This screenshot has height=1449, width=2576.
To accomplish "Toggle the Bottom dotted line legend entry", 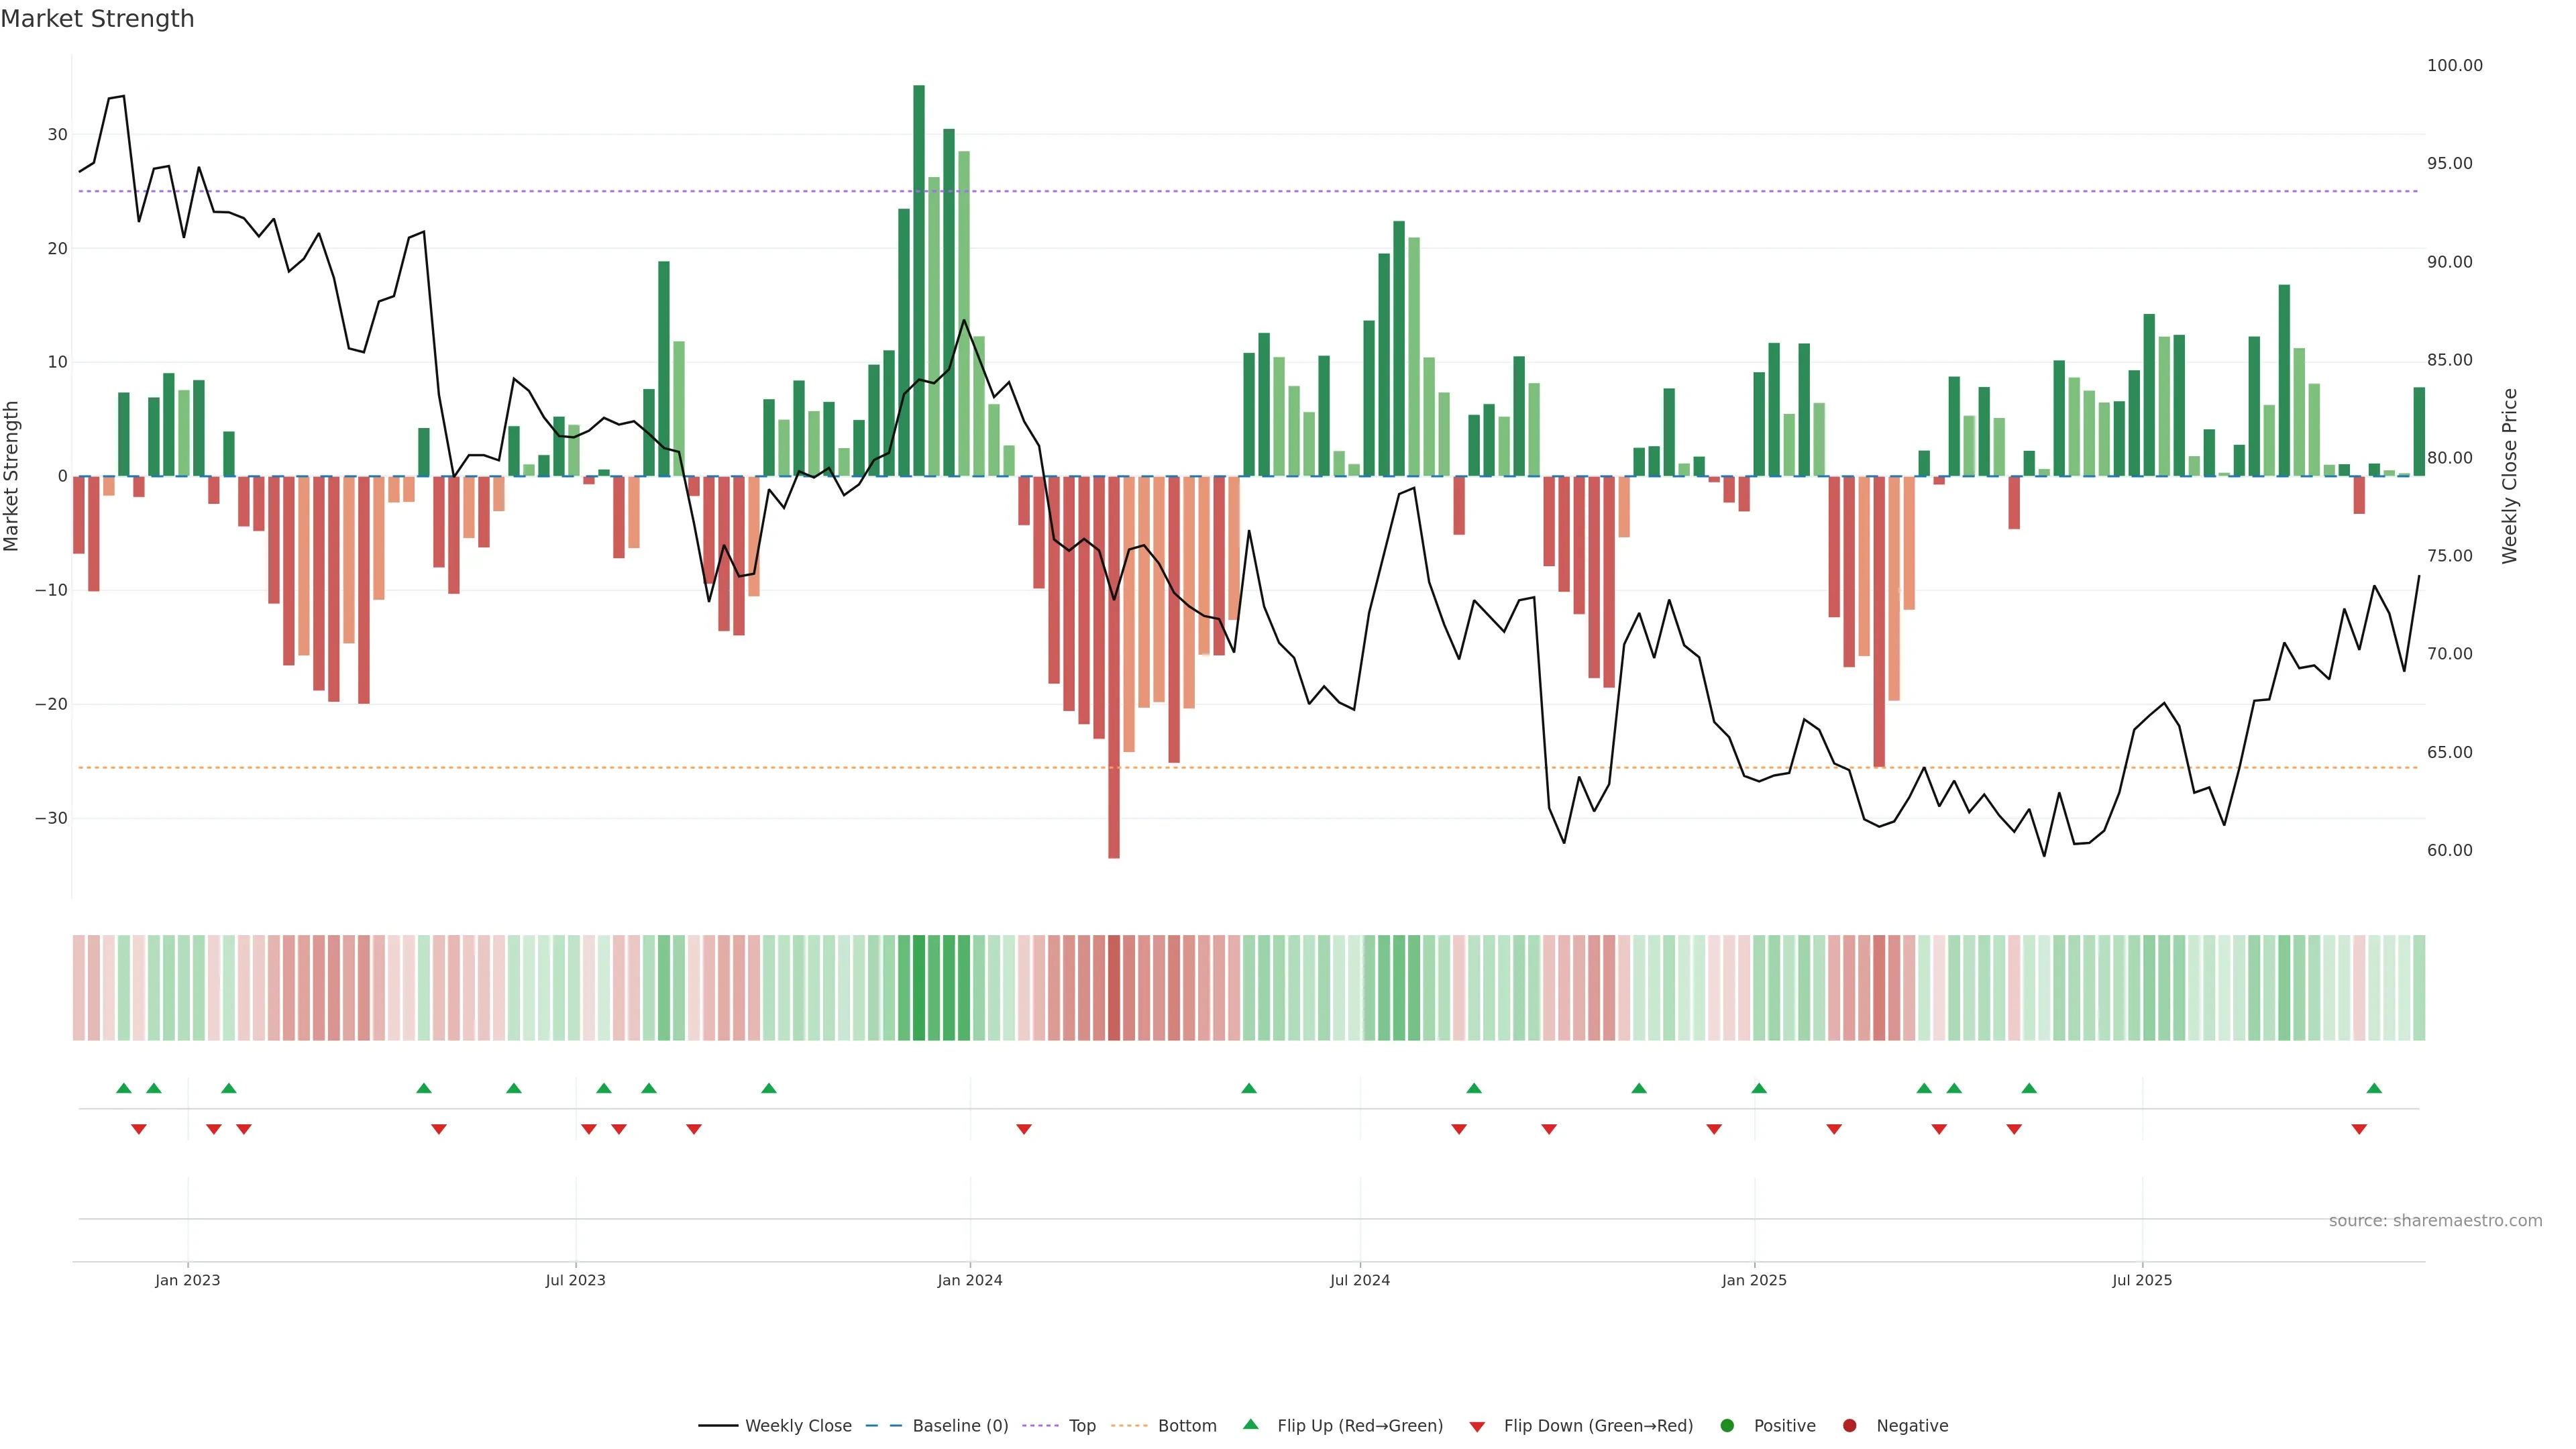I will [1187, 1426].
